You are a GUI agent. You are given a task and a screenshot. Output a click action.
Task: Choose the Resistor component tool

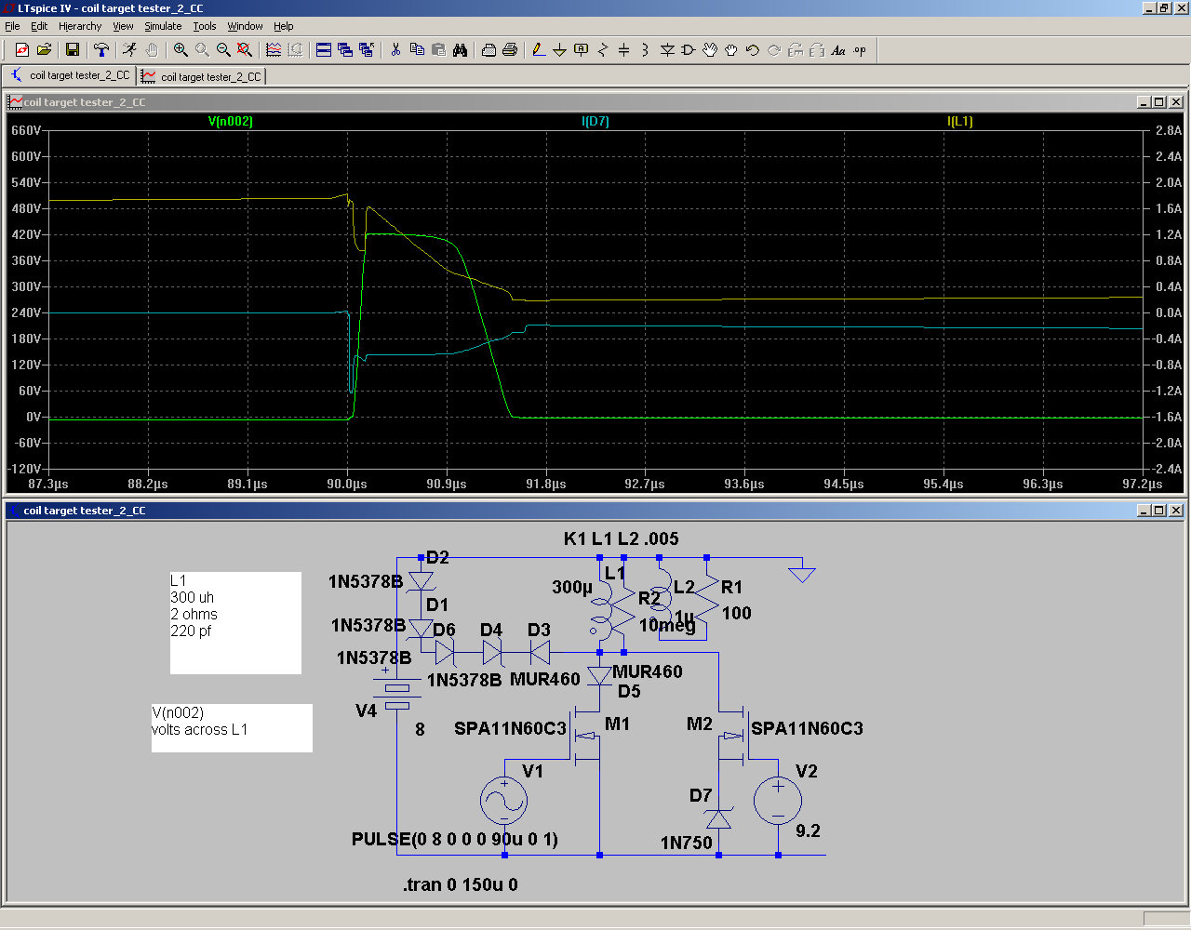602,50
